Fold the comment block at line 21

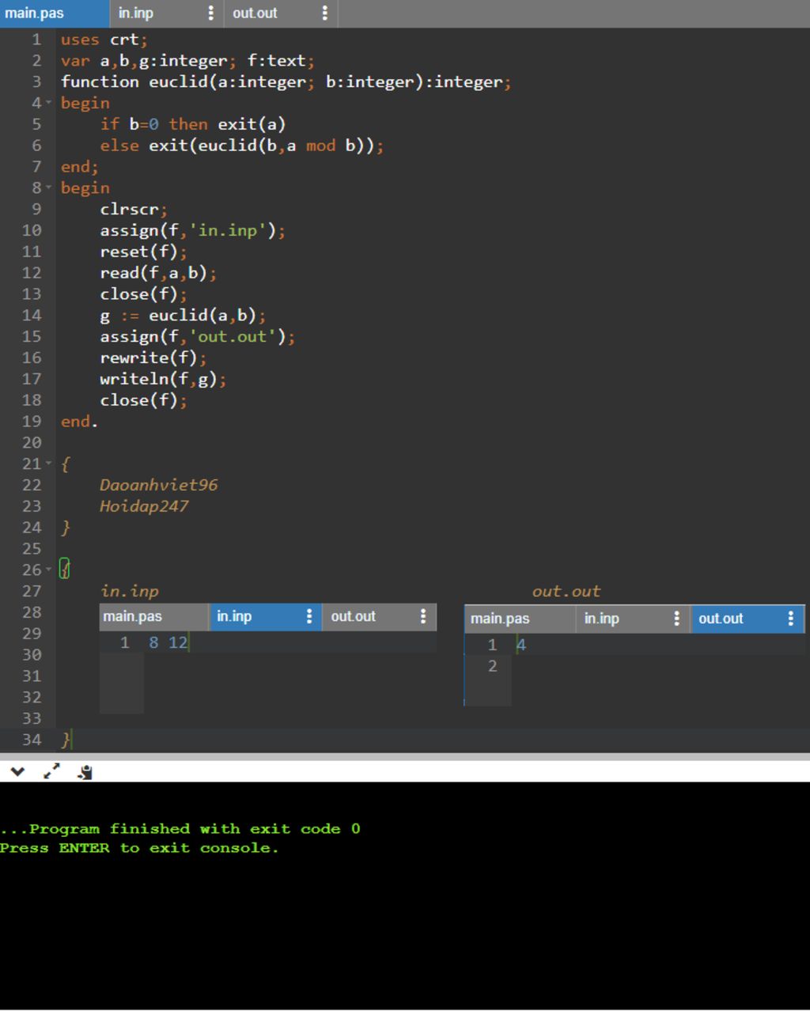point(48,464)
